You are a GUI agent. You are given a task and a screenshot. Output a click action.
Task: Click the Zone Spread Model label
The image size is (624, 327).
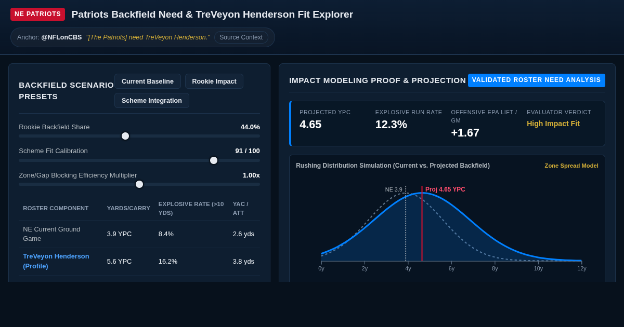click(x=571, y=166)
